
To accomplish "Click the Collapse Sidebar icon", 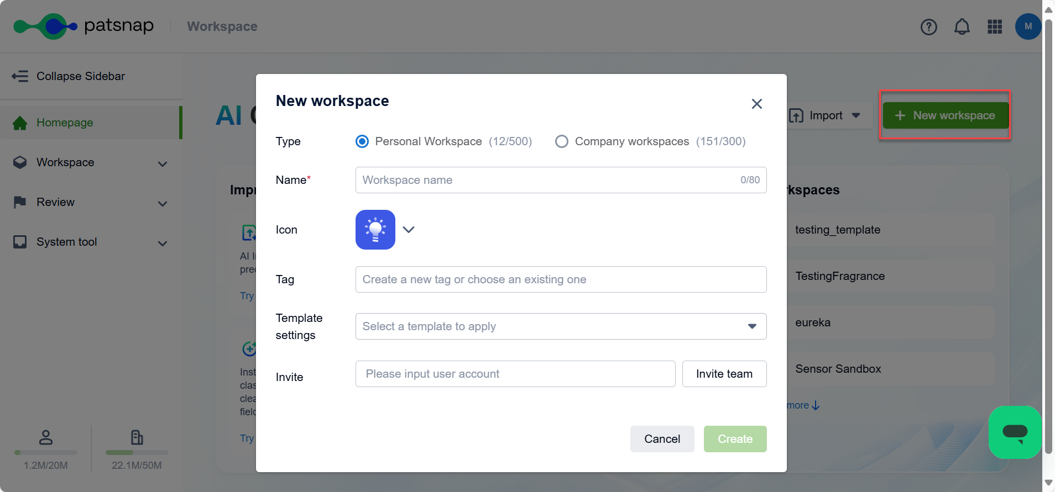I will [20, 76].
